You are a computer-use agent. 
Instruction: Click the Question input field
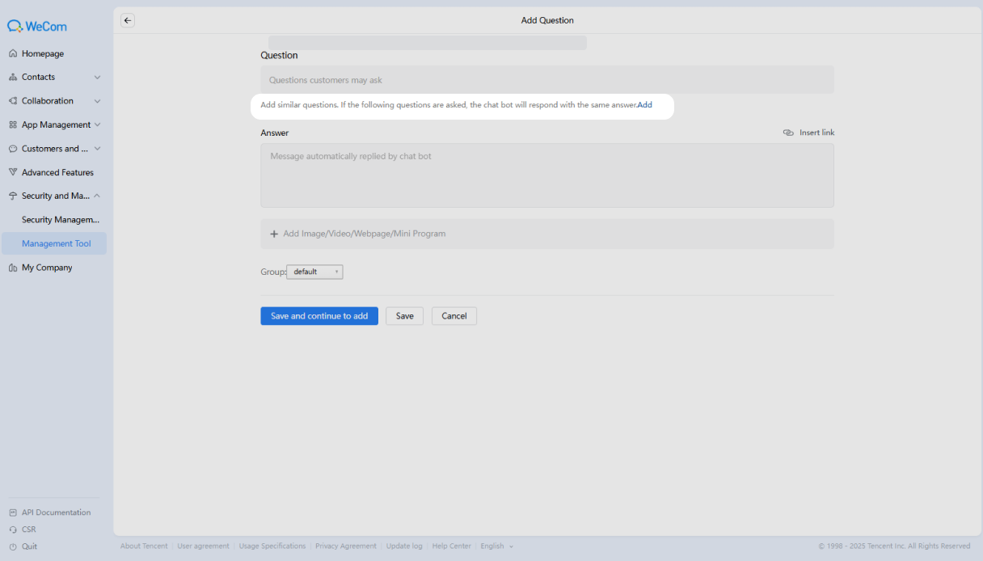point(547,80)
